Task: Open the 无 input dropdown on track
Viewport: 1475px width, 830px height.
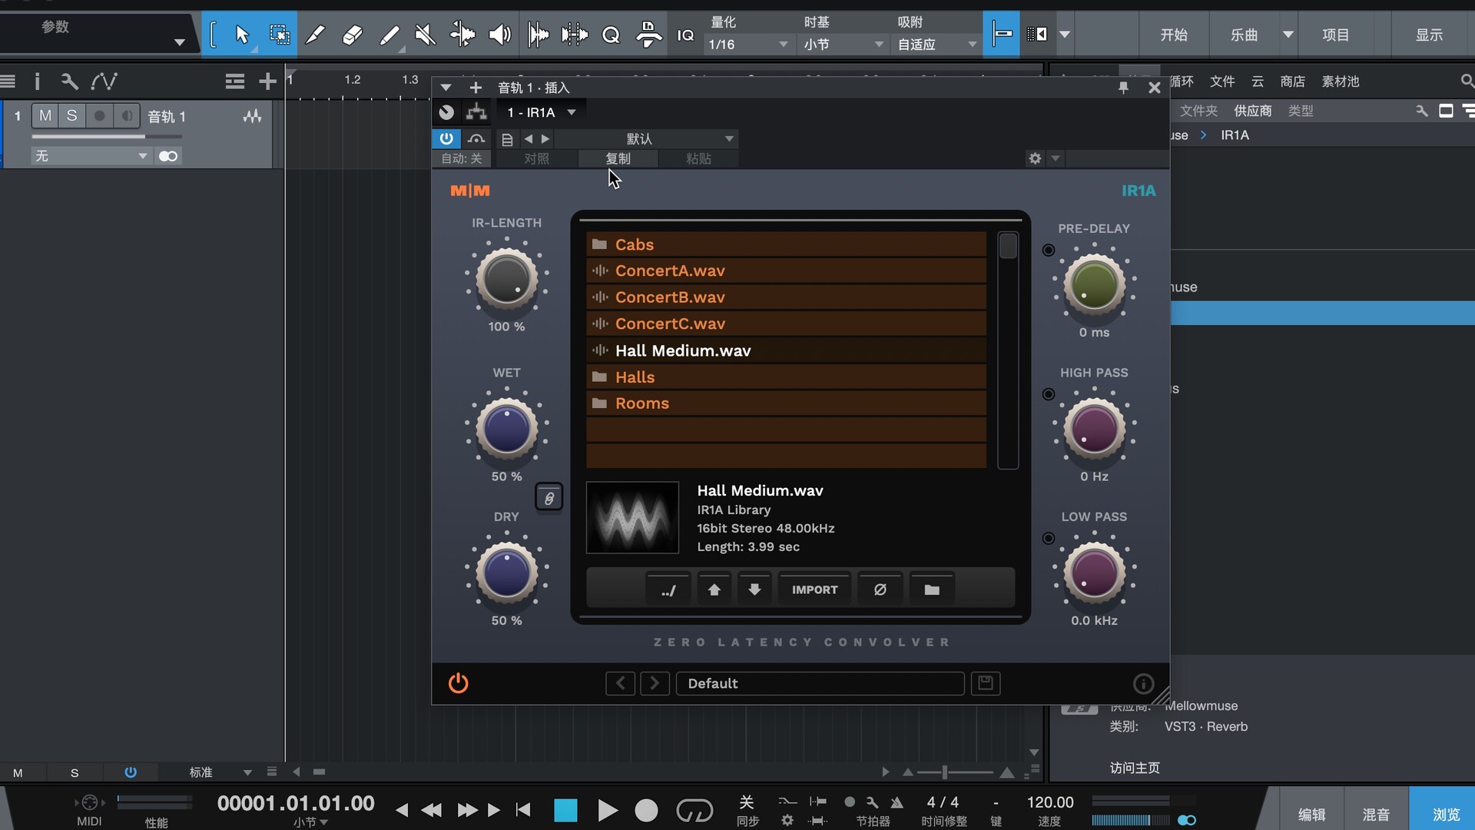Action: pos(90,156)
